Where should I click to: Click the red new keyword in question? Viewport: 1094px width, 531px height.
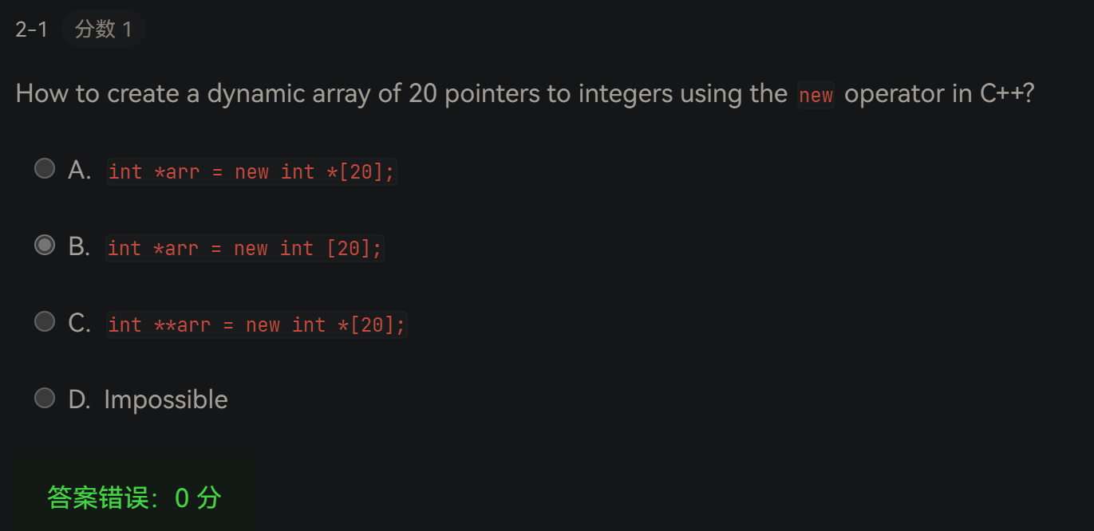coord(816,95)
